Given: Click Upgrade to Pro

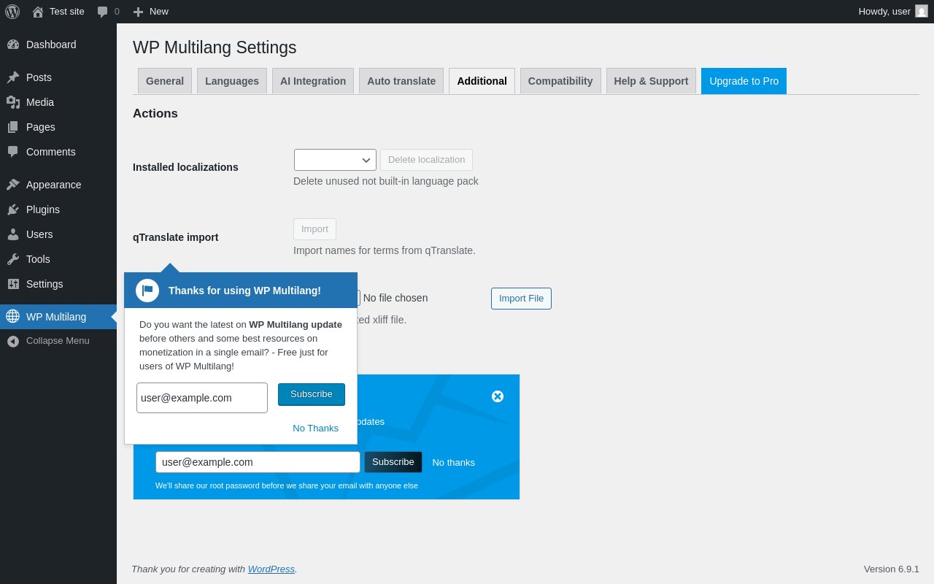Looking at the screenshot, I should coord(744,81).
